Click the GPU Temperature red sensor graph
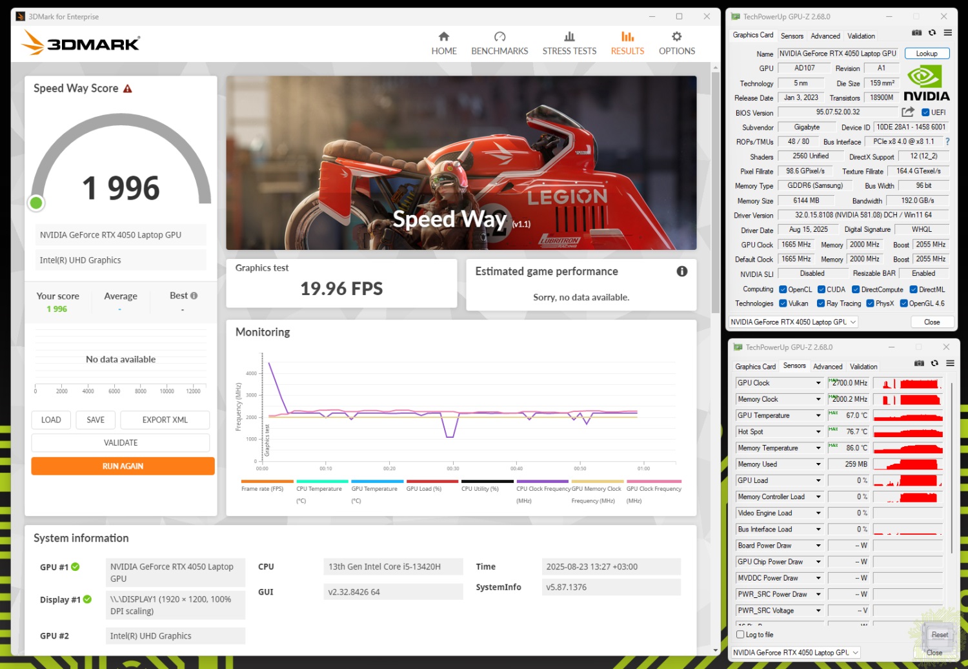Image resolution: width=968 pixels, height=669 pixels. [908, 415]
